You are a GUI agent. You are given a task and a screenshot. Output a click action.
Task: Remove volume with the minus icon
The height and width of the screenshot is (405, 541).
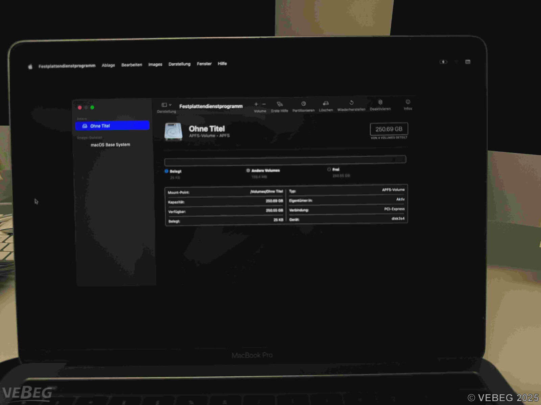point(264,104)
